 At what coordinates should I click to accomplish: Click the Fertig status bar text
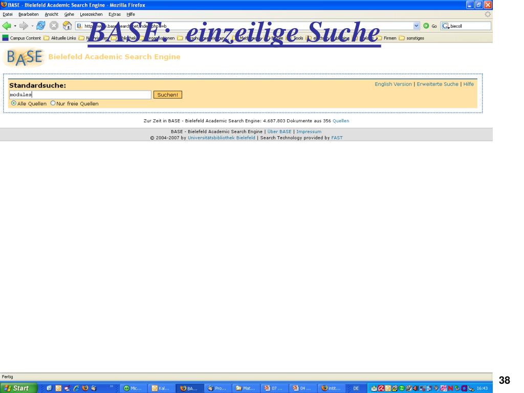point(7,377)
